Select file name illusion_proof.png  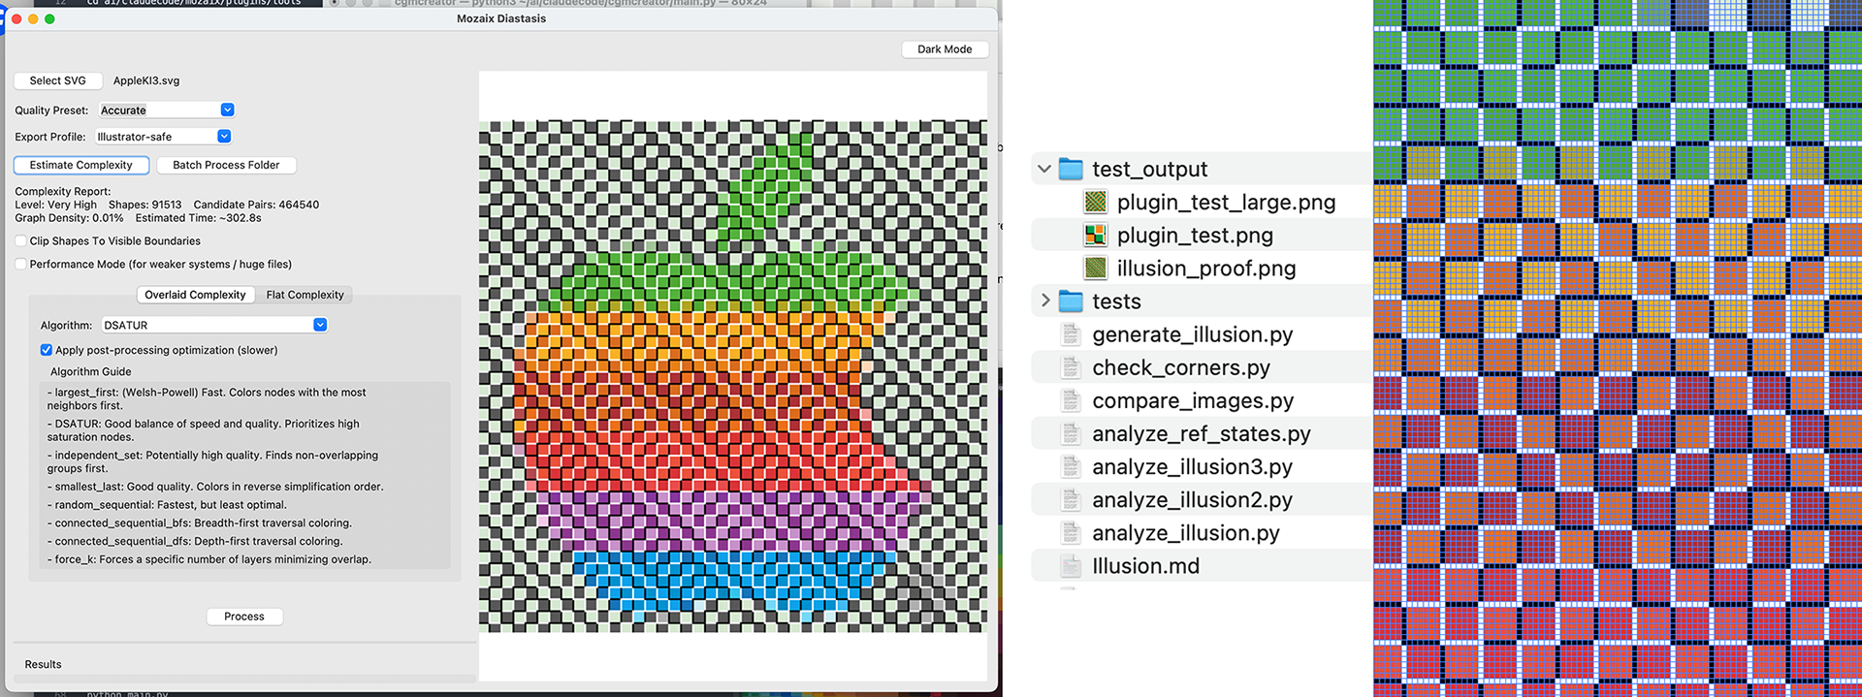coord(1206,269)
